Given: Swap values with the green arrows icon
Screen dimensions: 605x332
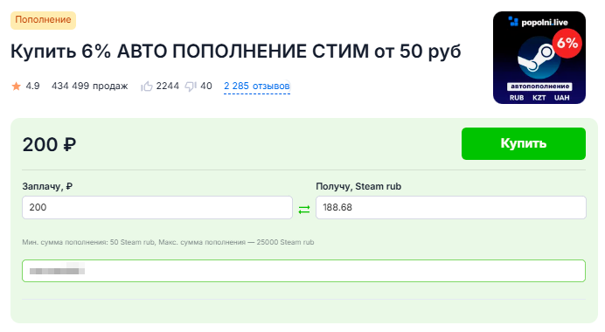Looking at the screenshot, I should 304,210.
